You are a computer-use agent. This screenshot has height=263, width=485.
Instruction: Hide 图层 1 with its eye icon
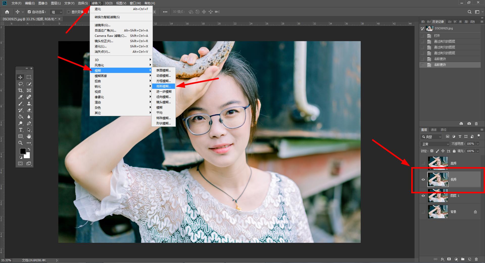click(x=423, y=196)
